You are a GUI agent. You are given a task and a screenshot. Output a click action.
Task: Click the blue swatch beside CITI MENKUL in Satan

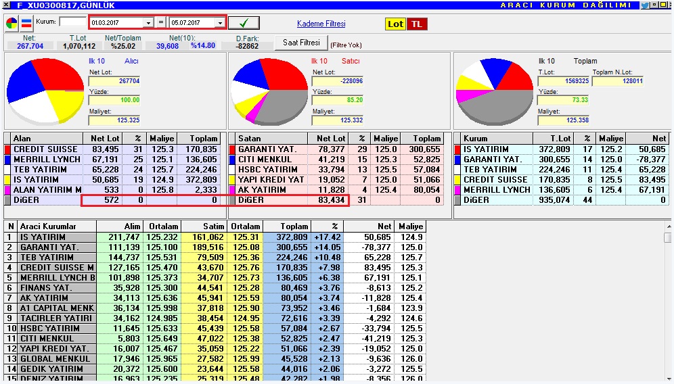(232, 160)
